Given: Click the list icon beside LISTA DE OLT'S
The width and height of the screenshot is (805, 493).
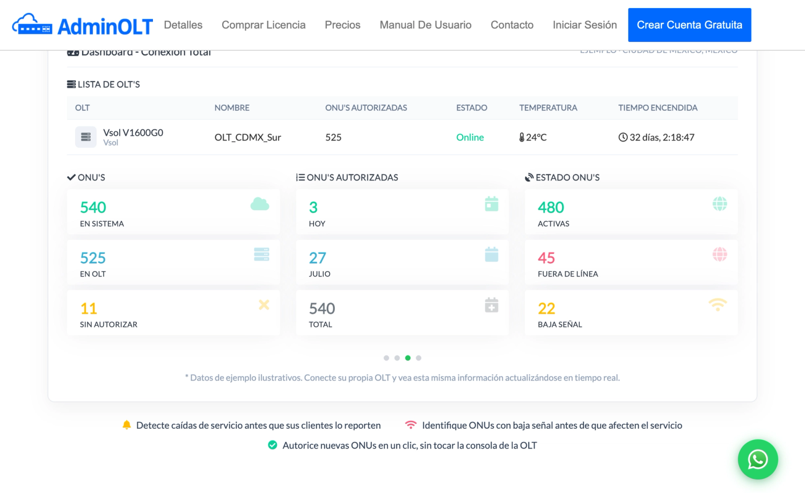Looking at the screenshot, I should click(71, 84).
